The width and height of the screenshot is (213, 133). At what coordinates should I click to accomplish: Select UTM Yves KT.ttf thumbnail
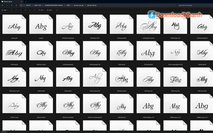click(41, 104)
